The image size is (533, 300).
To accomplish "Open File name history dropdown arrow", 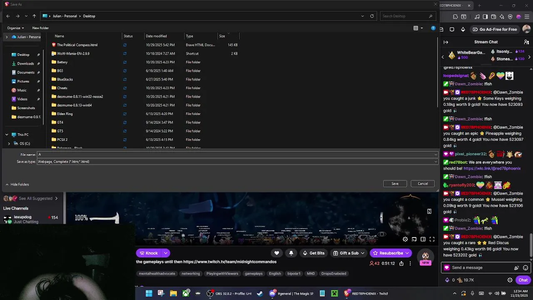I will [x=436, y=155].
